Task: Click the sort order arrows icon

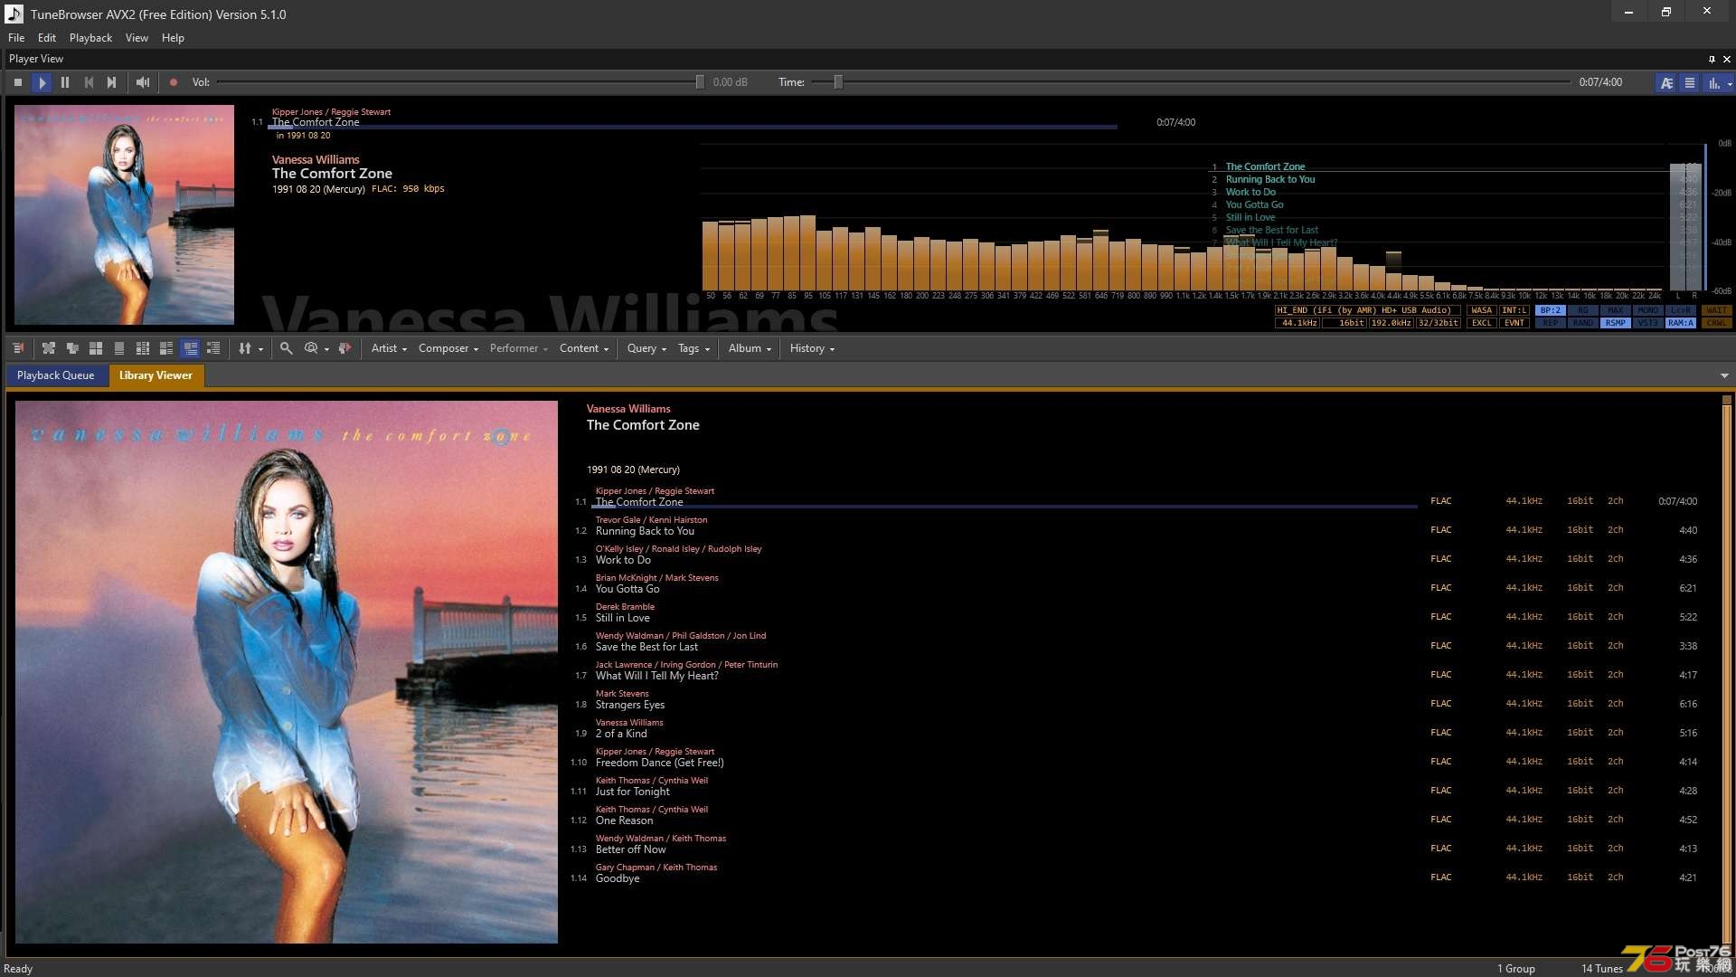Action: point(245,348)
